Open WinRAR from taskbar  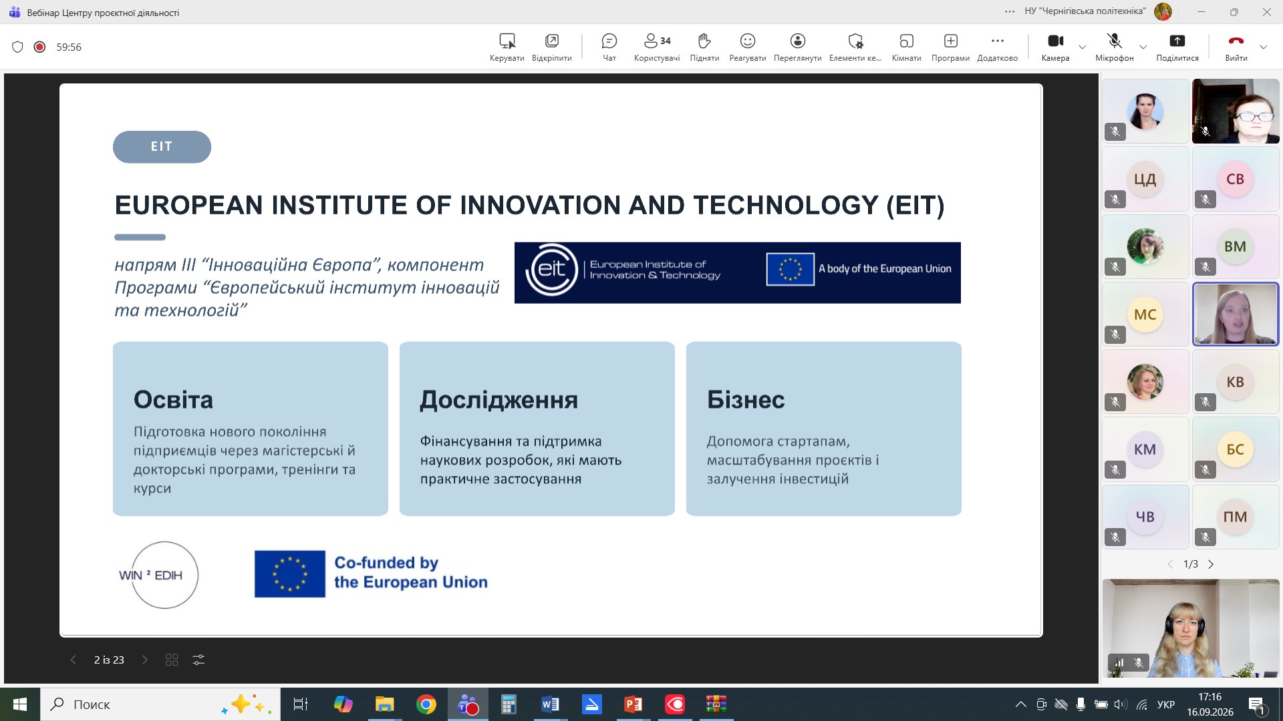[716, 704]
